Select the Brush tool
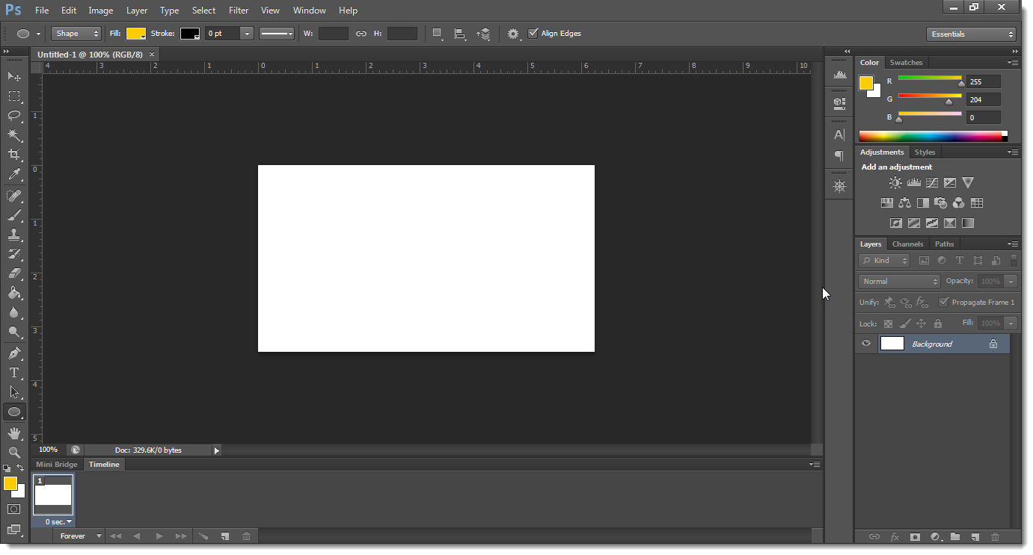Screen dimensions: 1033x555 click(13, 215)
